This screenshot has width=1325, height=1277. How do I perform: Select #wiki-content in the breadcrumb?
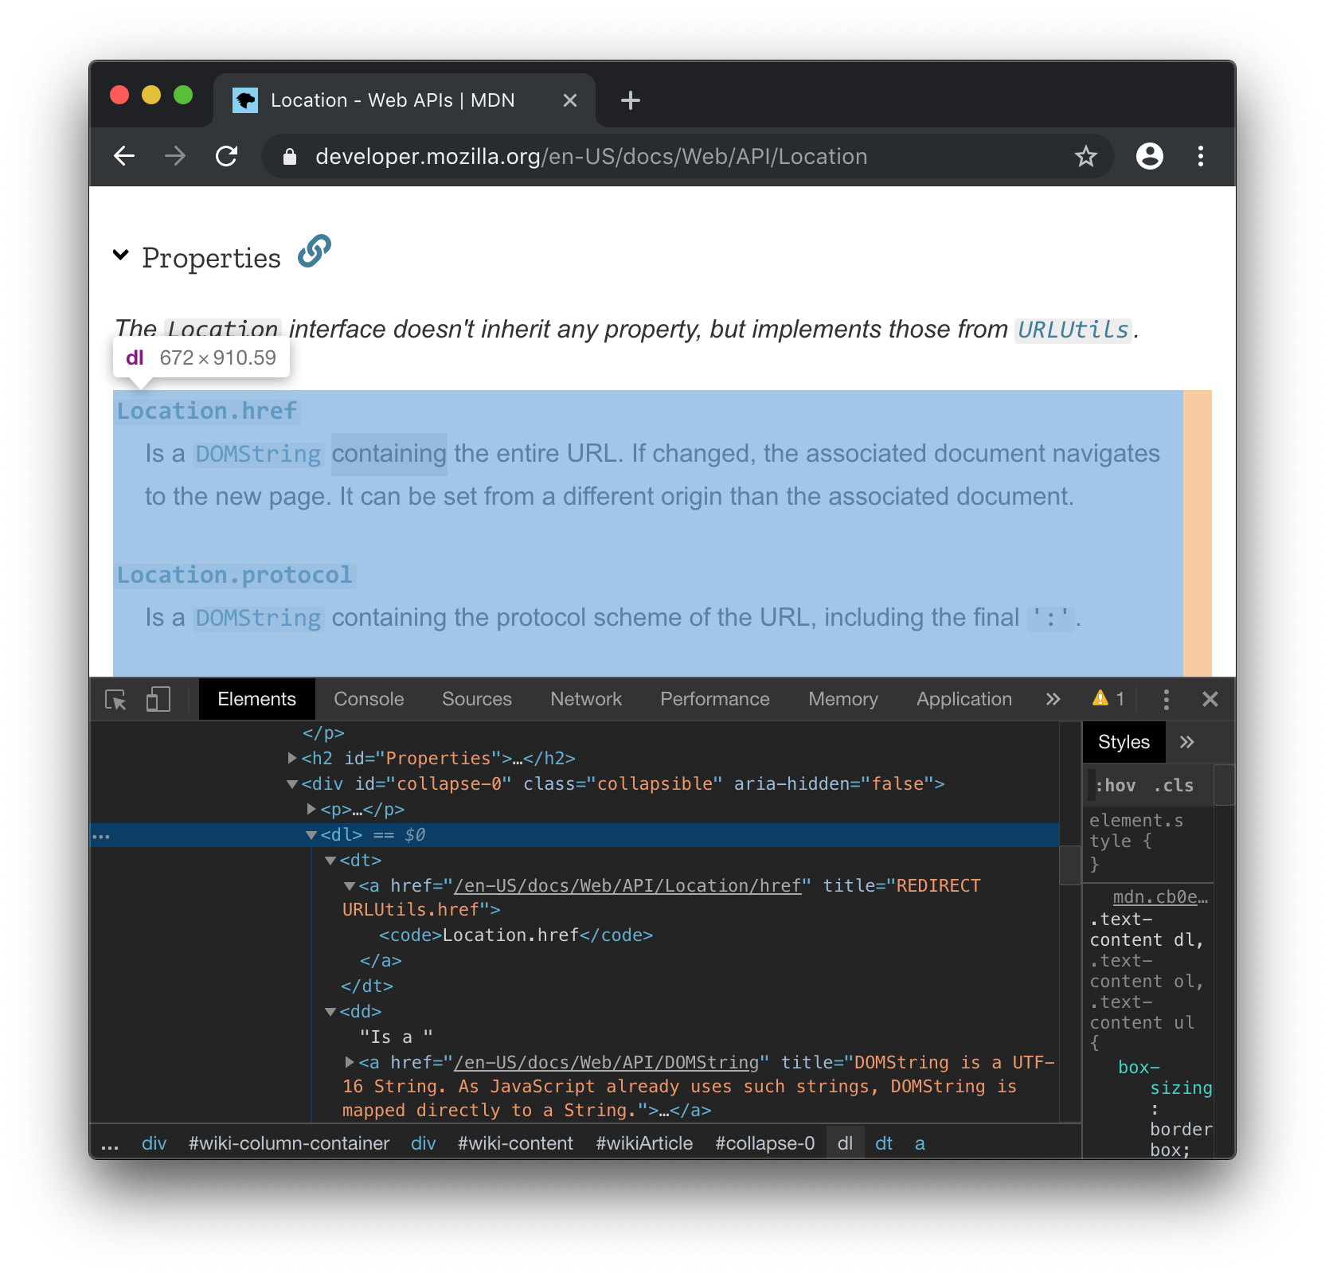tap(515, 1143)
